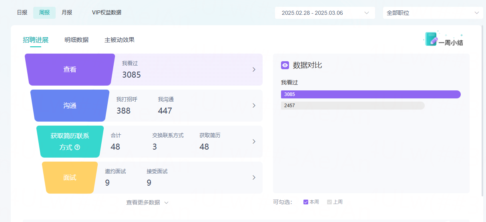Open the date range dropdown
Screen dimensions: 486x222
(325, 13)
